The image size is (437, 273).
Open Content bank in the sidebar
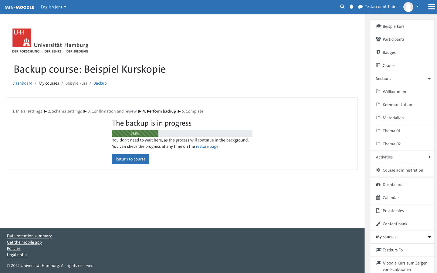coord(402,224)
